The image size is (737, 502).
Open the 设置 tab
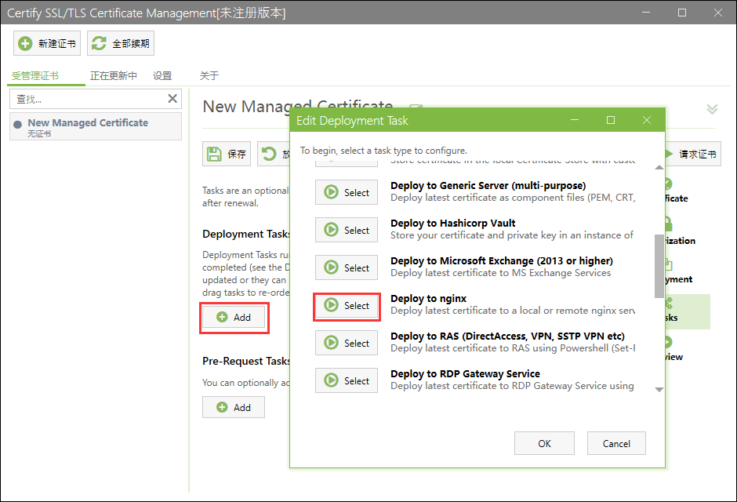[162, 76]
